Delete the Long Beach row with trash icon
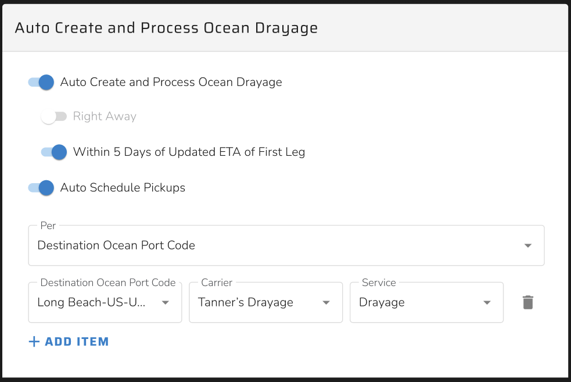 [527, 302]
